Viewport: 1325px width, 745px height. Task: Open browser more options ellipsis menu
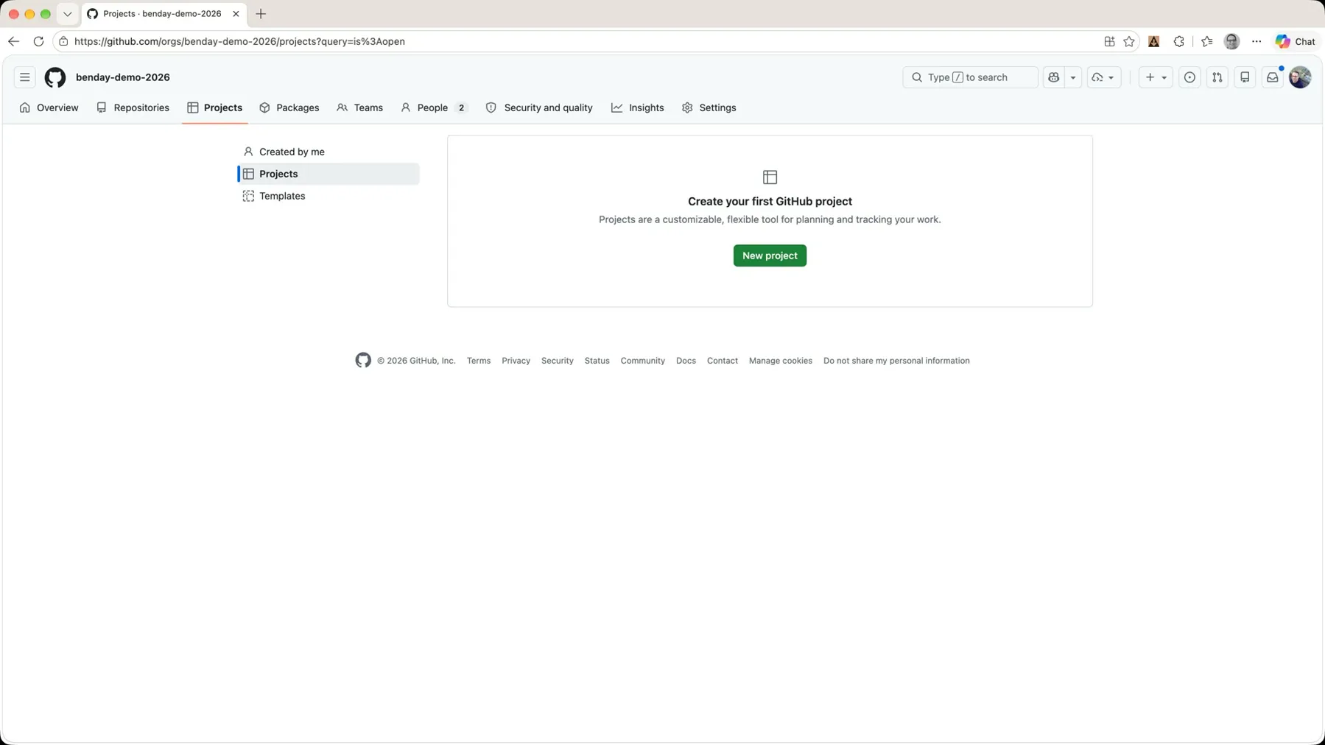[x=1257, y=41]
